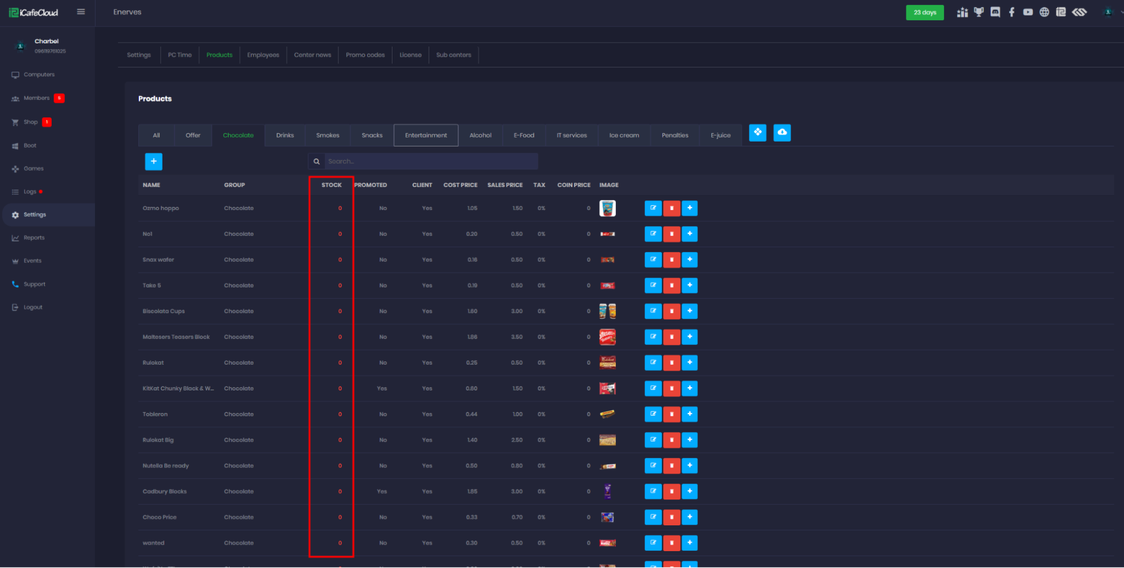Go to Computers in the sidebar

click(39, 75)
